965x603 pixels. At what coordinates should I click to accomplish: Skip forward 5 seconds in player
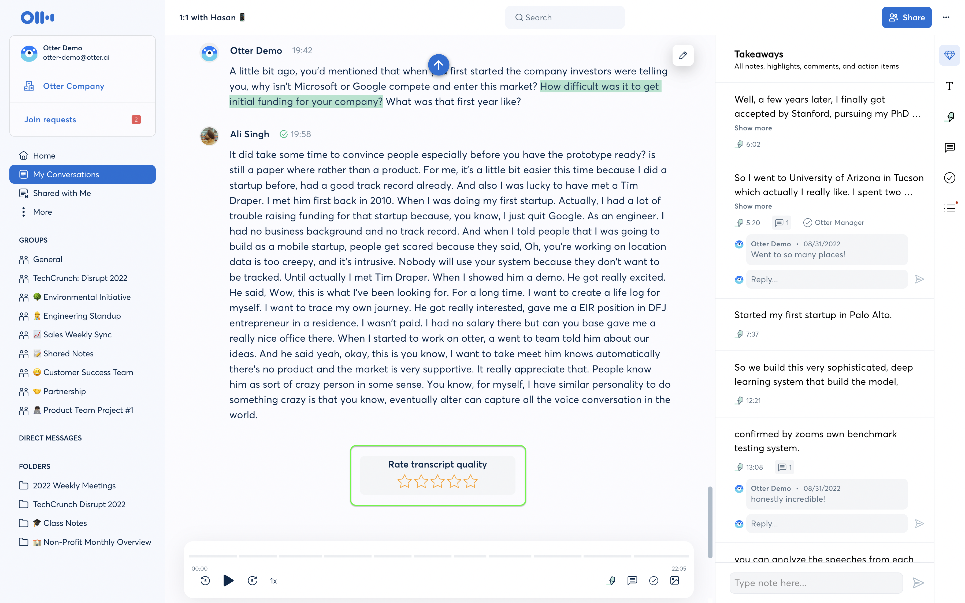pyautogui.click(x=252, y=581)
